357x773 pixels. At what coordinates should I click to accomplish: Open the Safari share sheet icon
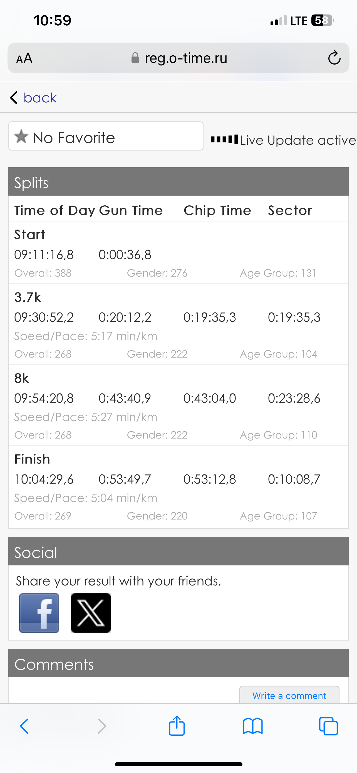tap(177, 726)
